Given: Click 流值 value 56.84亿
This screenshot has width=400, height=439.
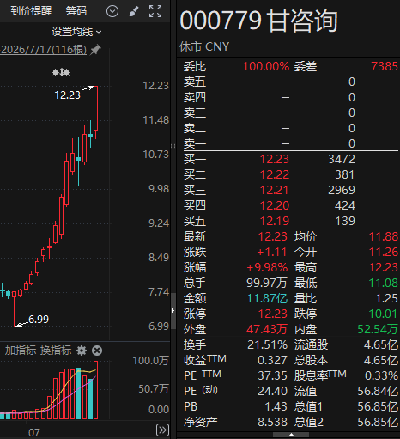Looking at the screenshot, I should click(378, 391).
